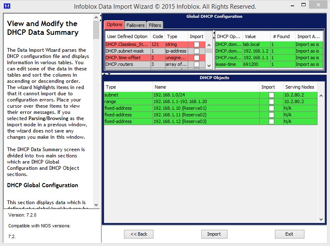Sort DHCP Objects by Type column header
Screen dimensions: 330x246
pos(128,87)
